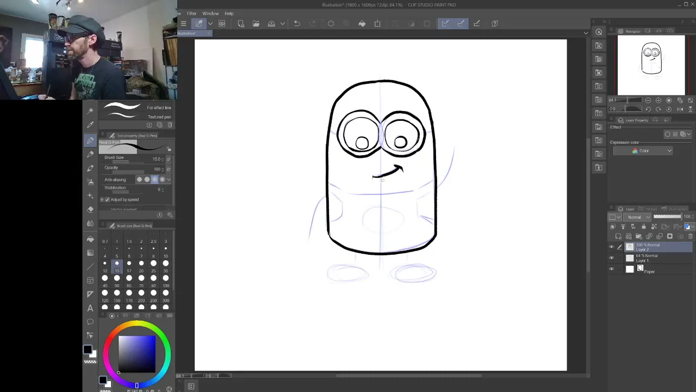Screen dimensions: 696x392
Task: Click the Scale/Rotate transform icon
Action: (377, 23)
